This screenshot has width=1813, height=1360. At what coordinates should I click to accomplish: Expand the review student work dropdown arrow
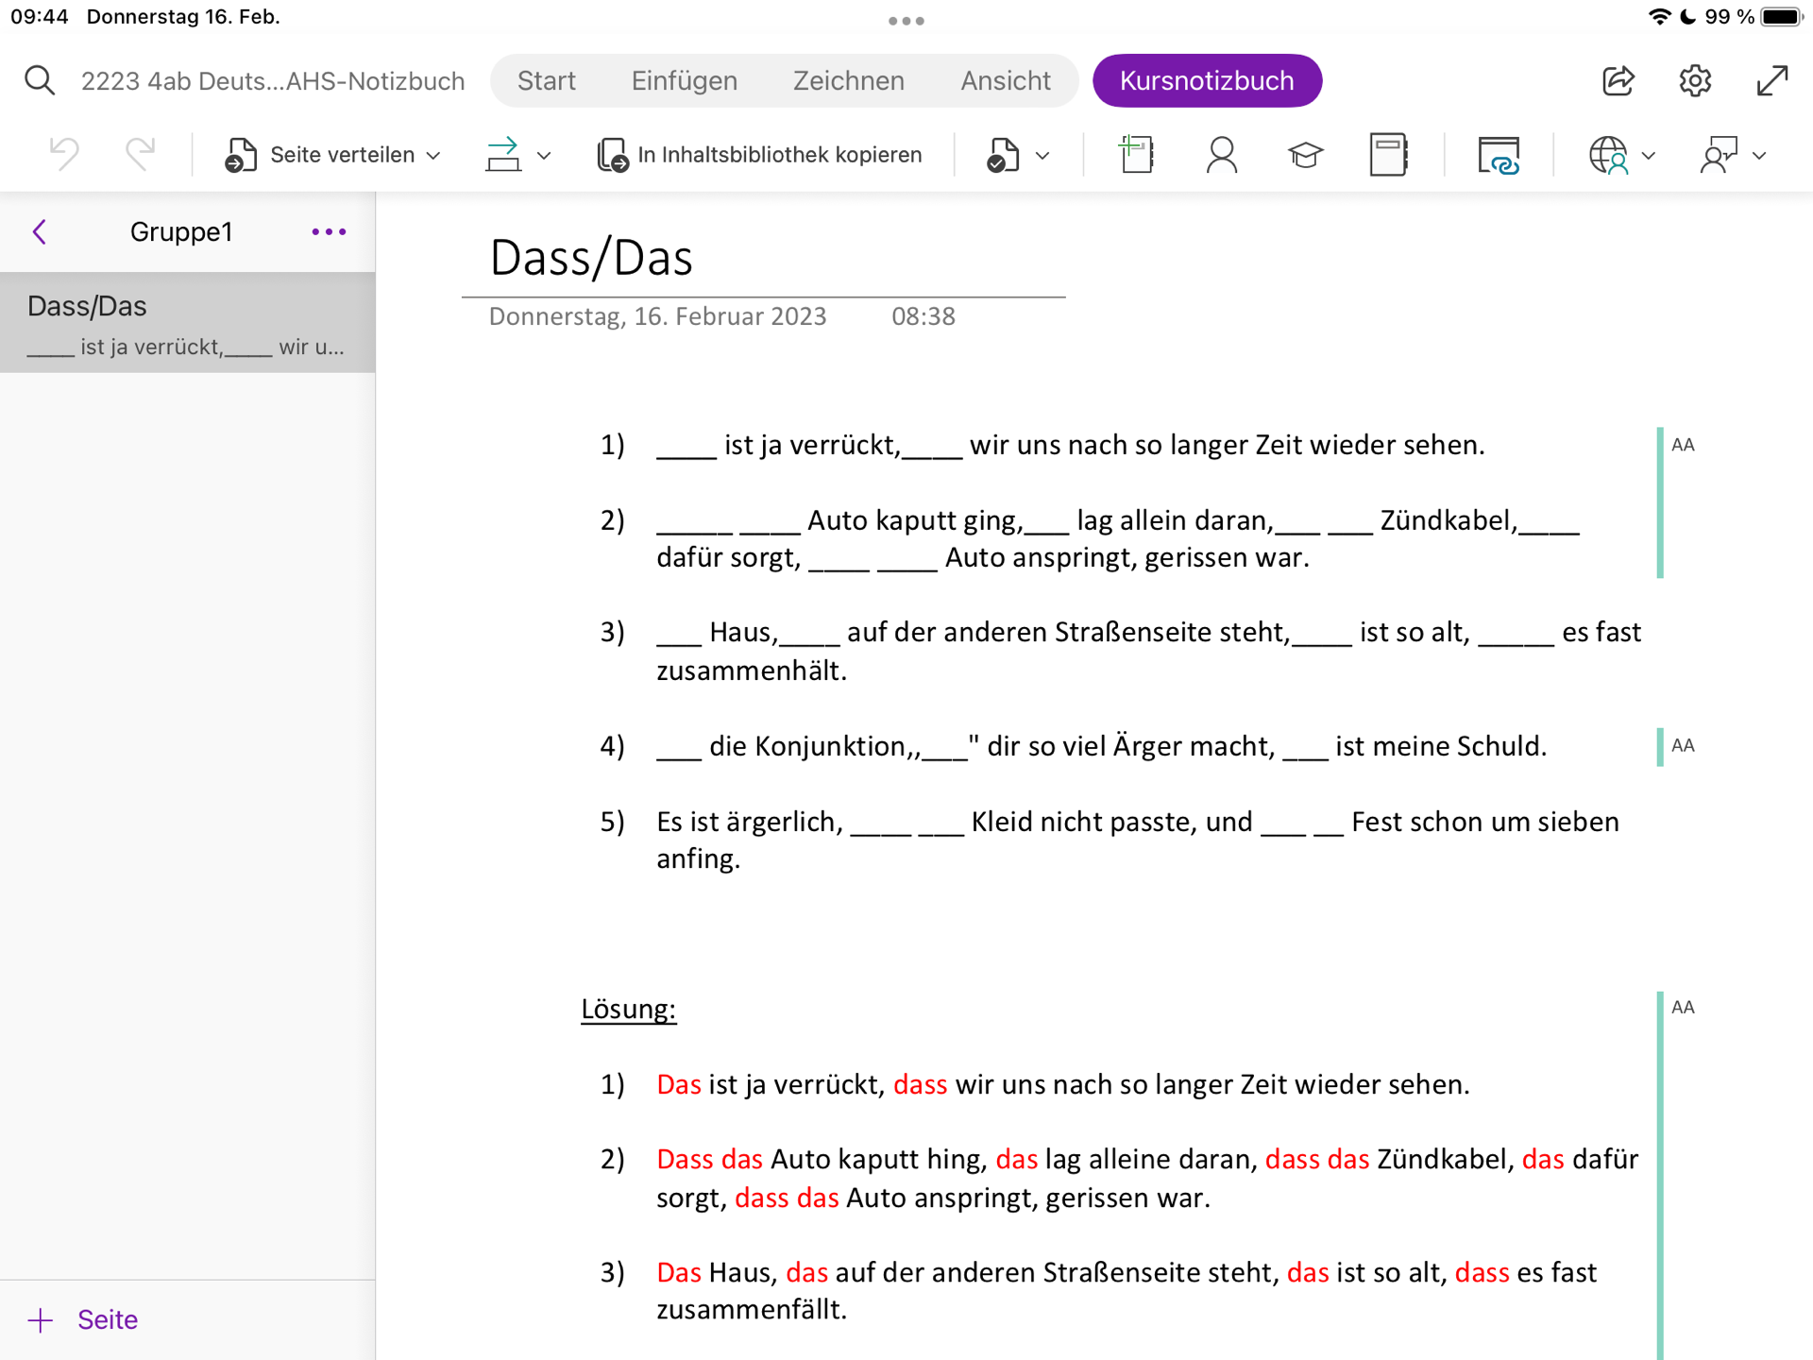1042,156
